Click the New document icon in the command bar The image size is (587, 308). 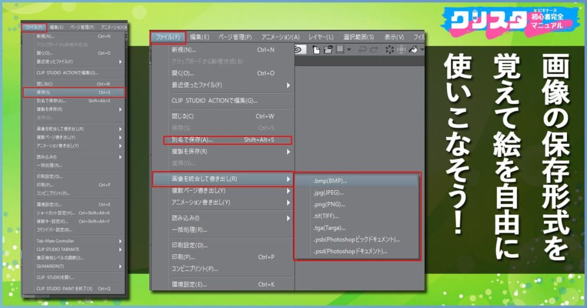coord(316,50)
